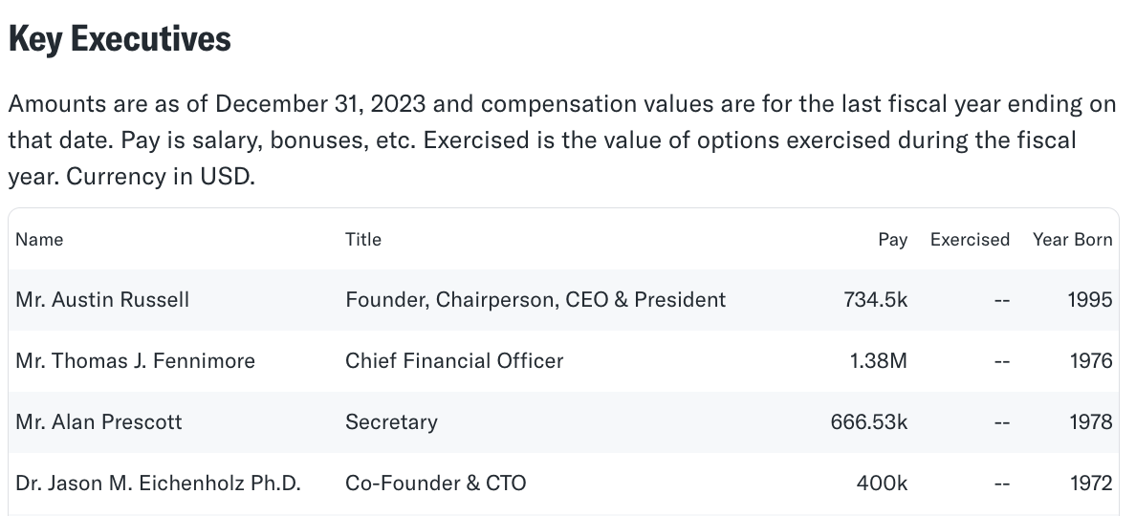Image resolution: width=1136 pixels, height=516 pixels.
Task: Click the 734.5k pay value
Action: pyautogui.click(x=875, y=300)
